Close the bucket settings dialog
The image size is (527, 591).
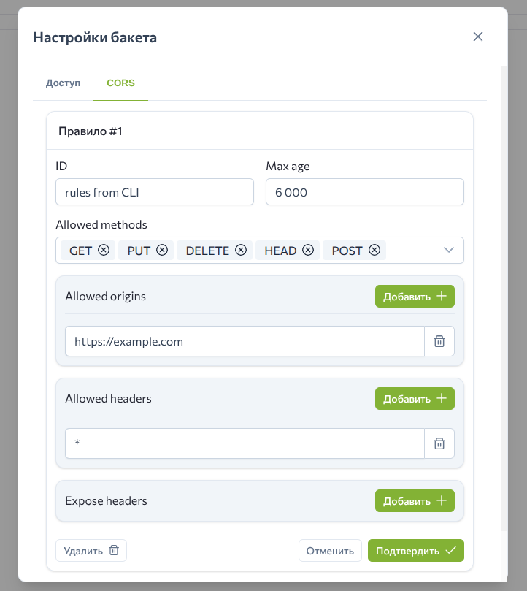(x=478, y=37)
